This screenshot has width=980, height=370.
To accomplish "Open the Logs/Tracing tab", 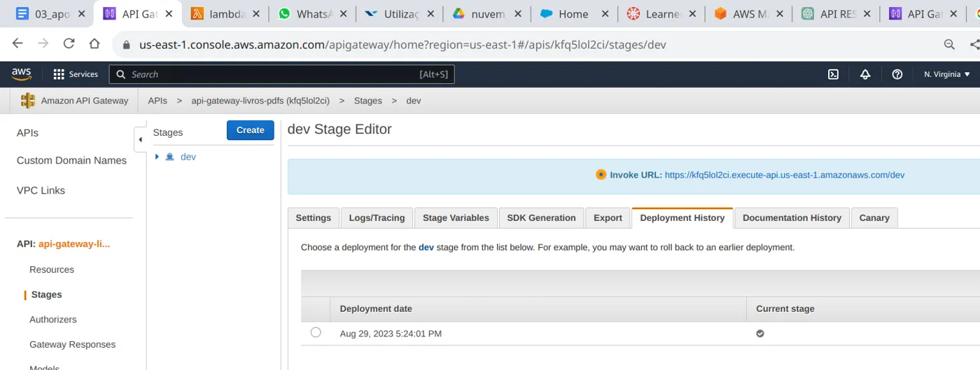I will click(377, 218).
